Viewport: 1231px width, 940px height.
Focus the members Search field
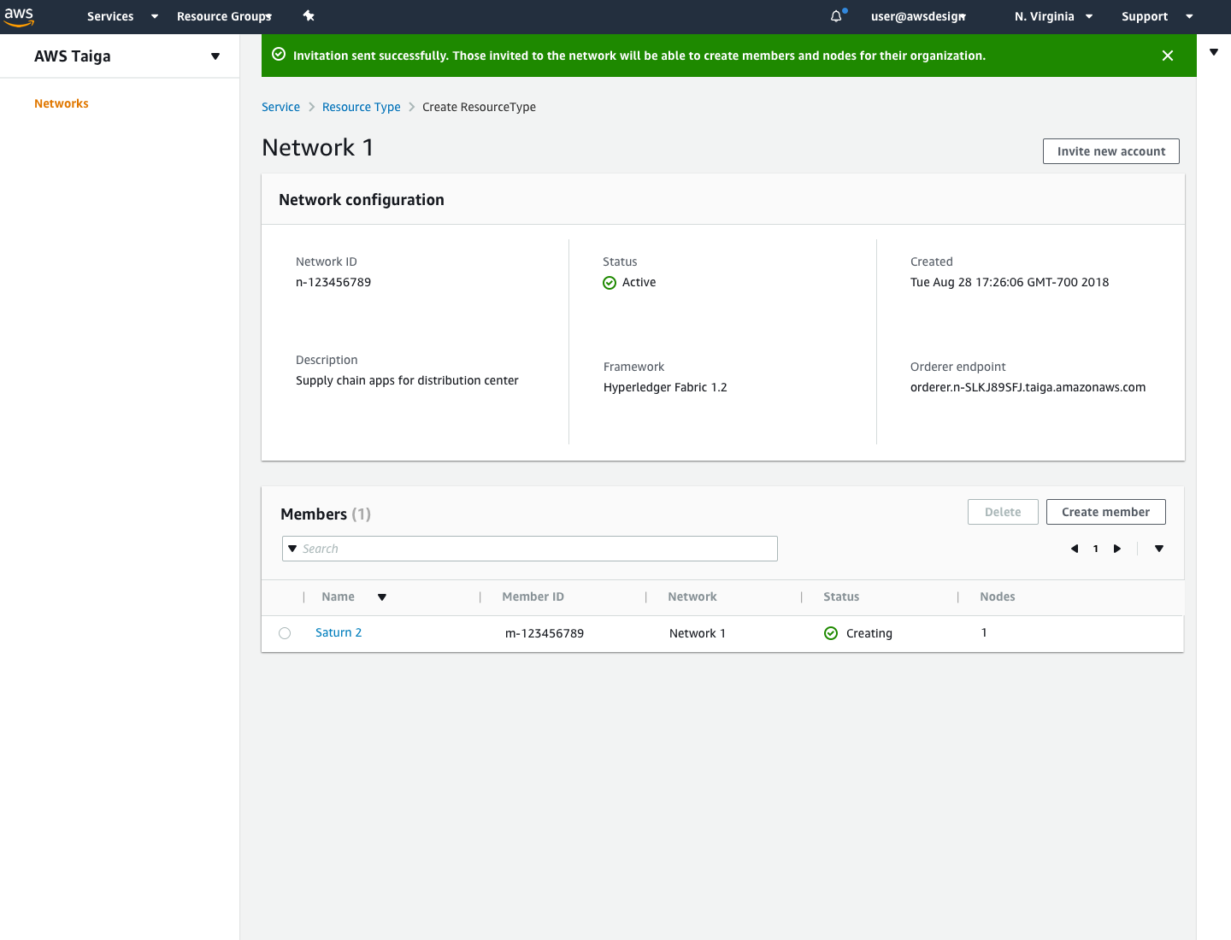(x=530, y=549)
